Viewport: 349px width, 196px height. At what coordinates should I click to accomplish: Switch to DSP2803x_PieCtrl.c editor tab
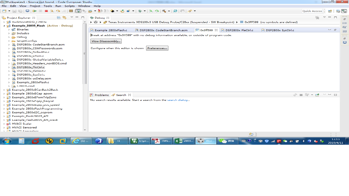click(239, 30)
